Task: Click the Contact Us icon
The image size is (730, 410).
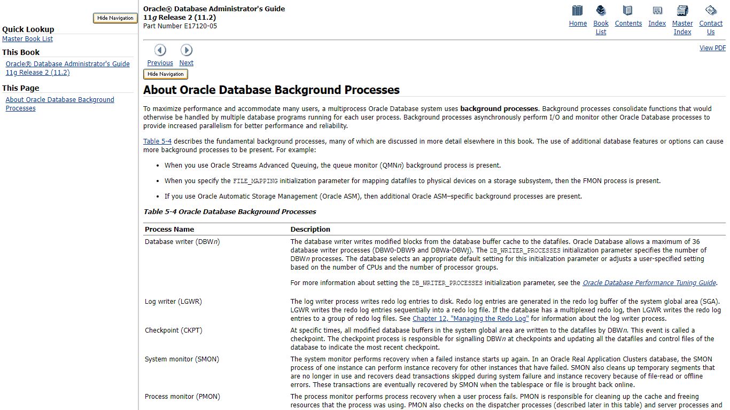Action: 711,11
